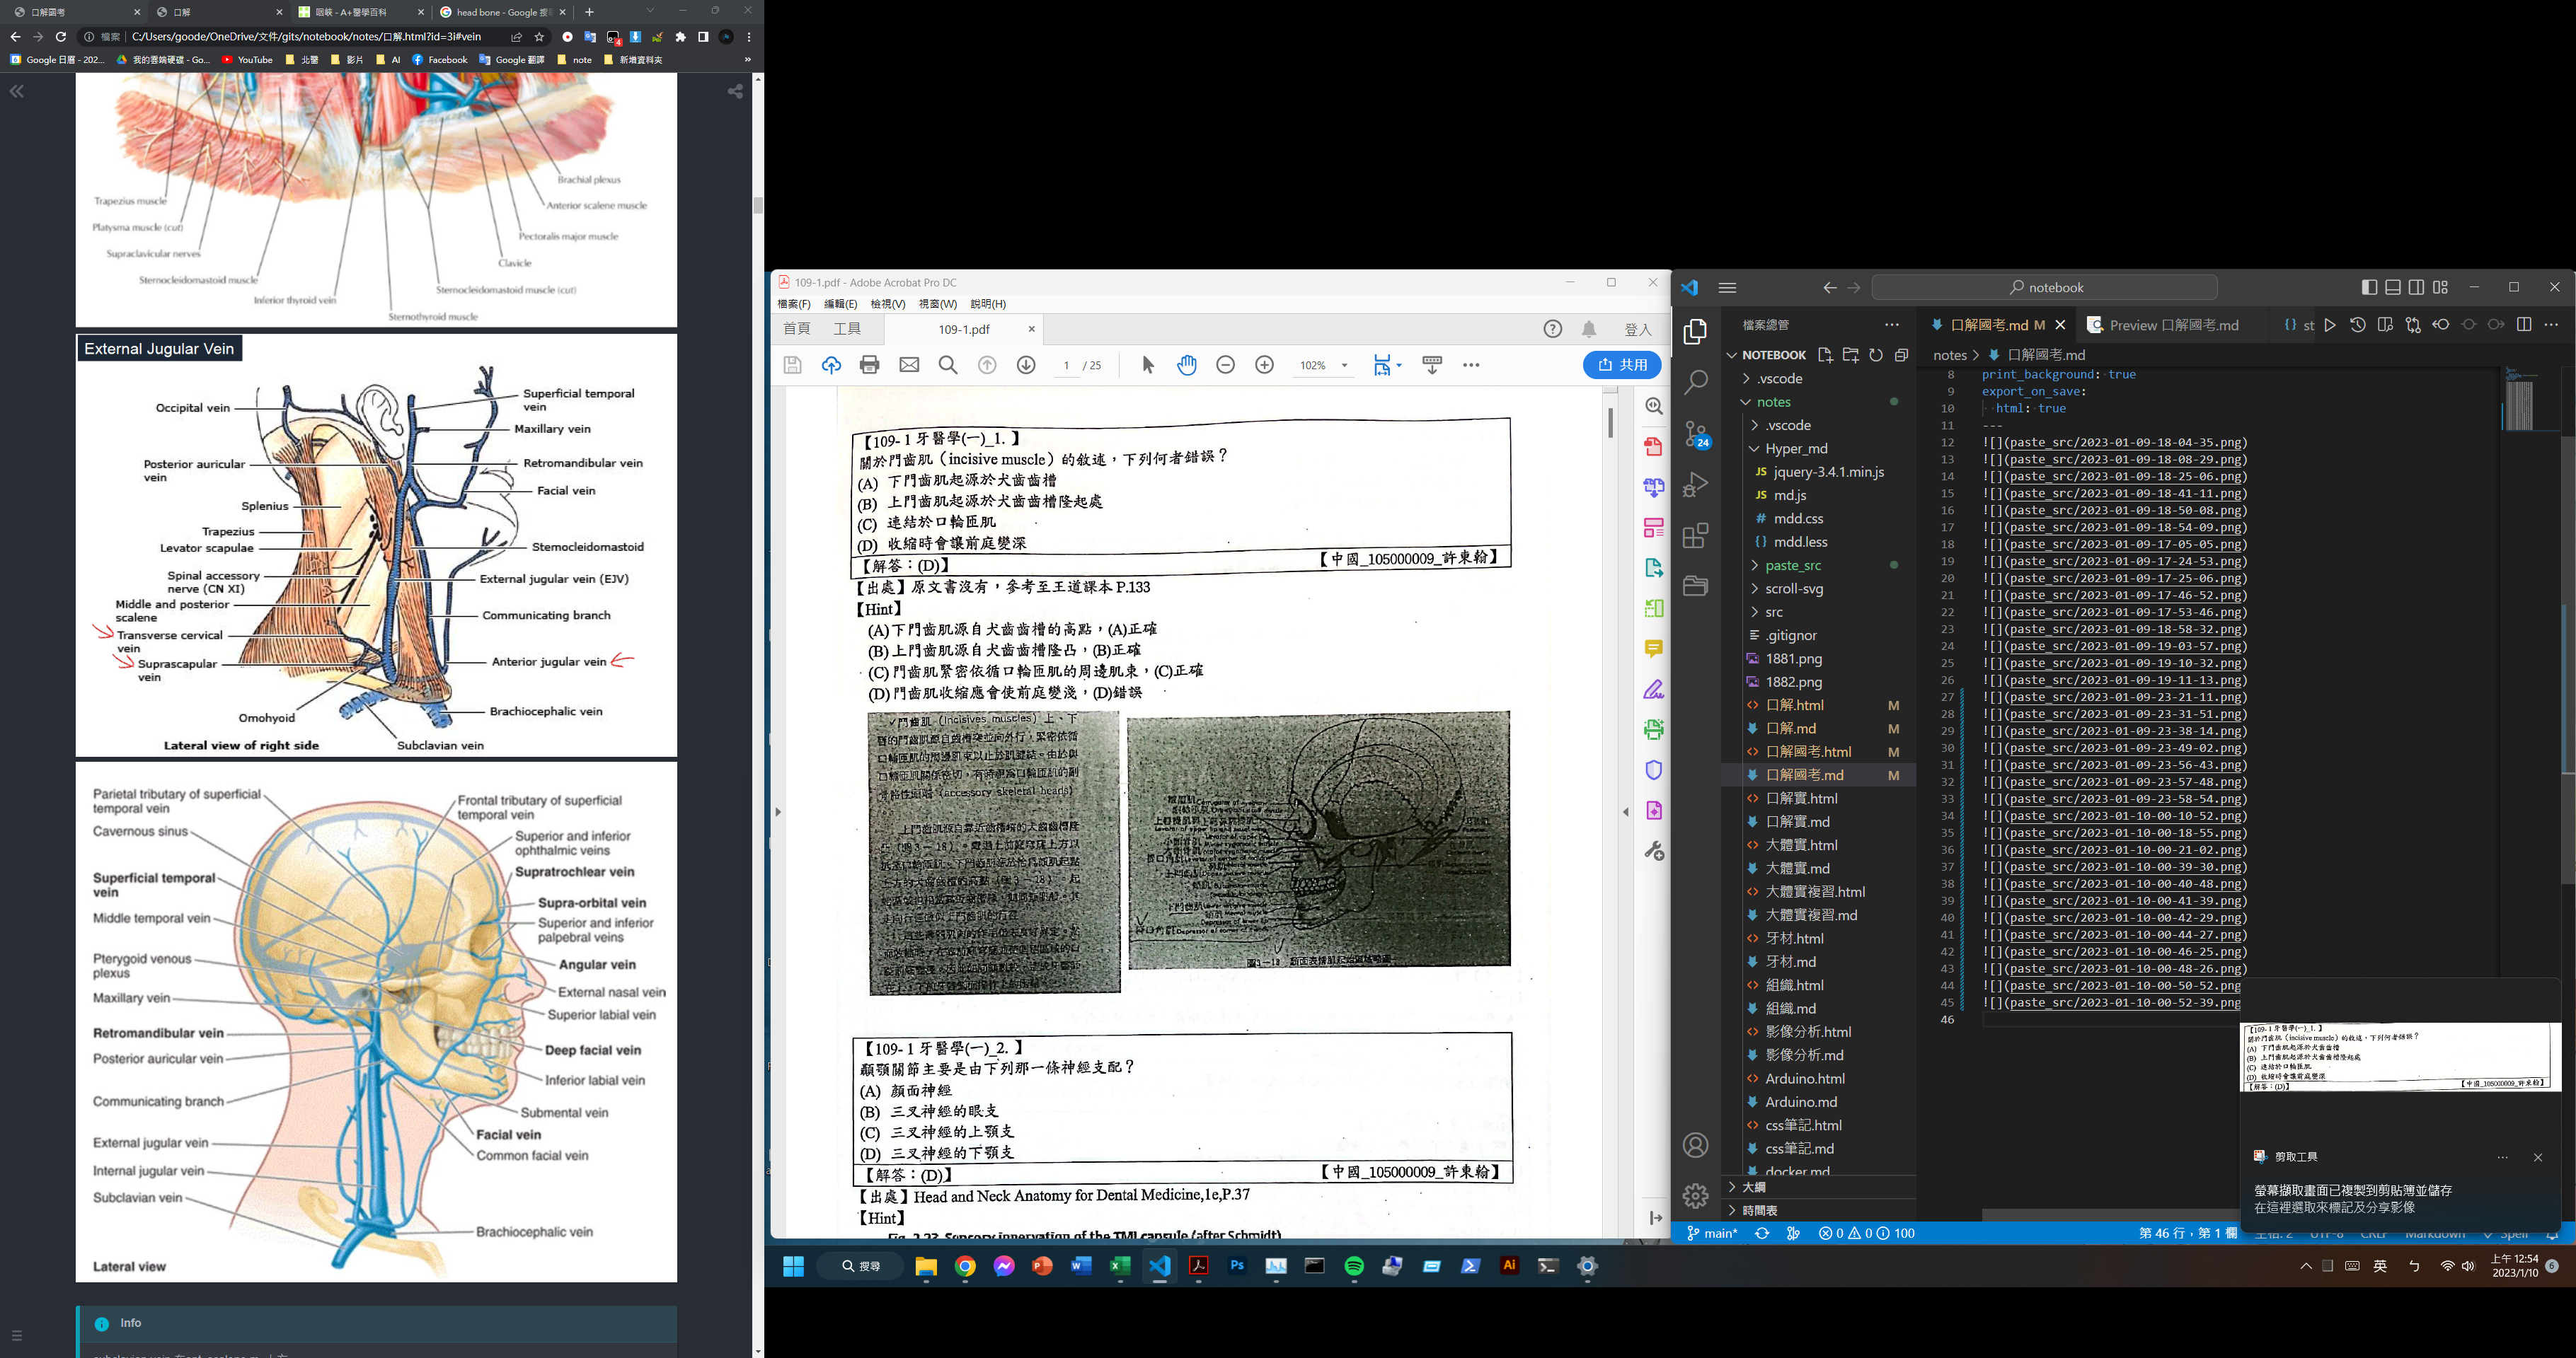Viewport: 2576px width, 1358px height.
Task: Select the hand pan tool in Acrobat
Action: click(1186, 365)
